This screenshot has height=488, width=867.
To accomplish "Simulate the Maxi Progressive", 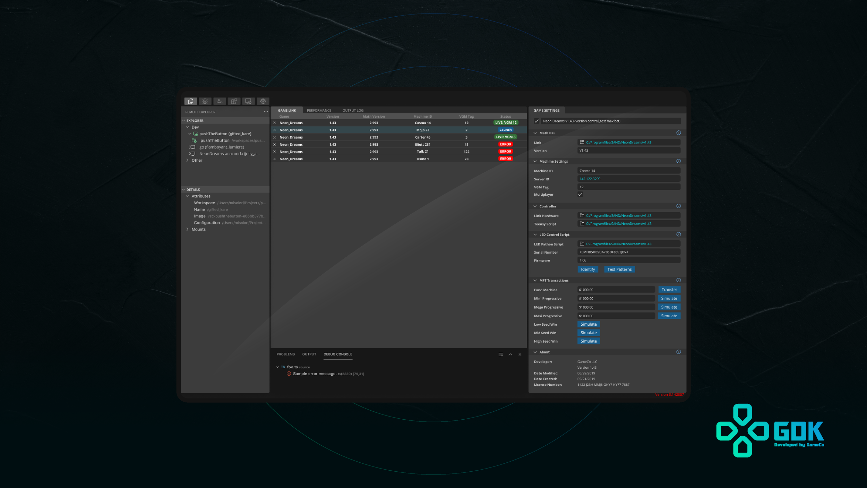I will coord(669,316).
